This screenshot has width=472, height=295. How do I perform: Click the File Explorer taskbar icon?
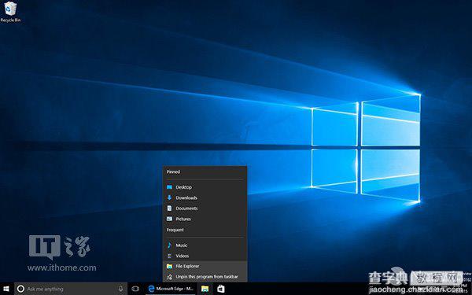(x=205, y=289)
